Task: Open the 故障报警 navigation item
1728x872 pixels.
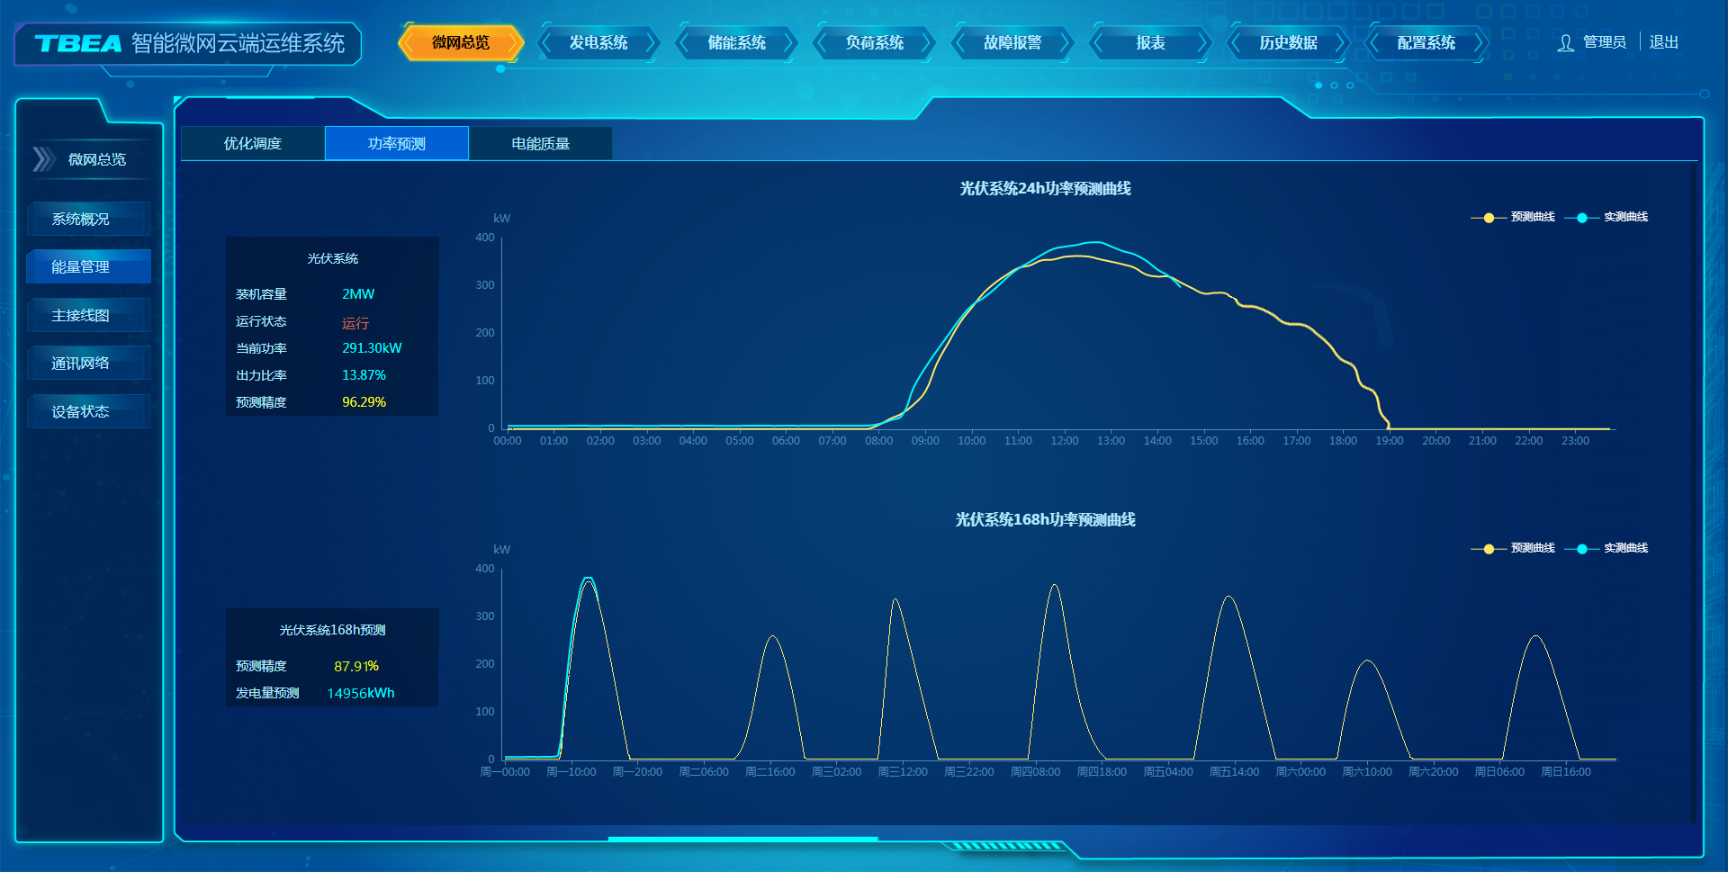Action: click(x=1012, y=43)
